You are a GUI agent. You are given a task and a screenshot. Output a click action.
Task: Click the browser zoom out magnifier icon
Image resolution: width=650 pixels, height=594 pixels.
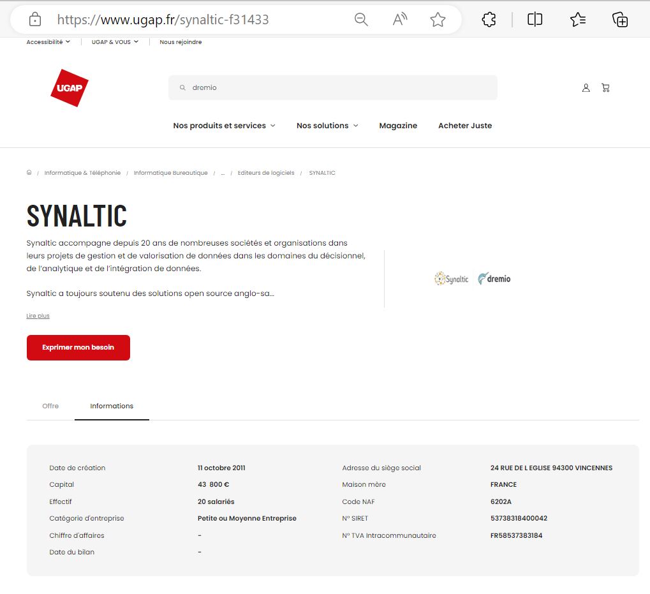pyautogui.click(x=361, y=20)
